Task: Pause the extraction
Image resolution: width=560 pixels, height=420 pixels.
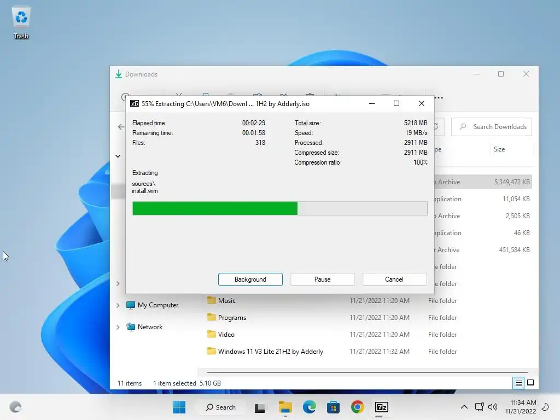Action: pyautogui.click(x=322, y=279)
